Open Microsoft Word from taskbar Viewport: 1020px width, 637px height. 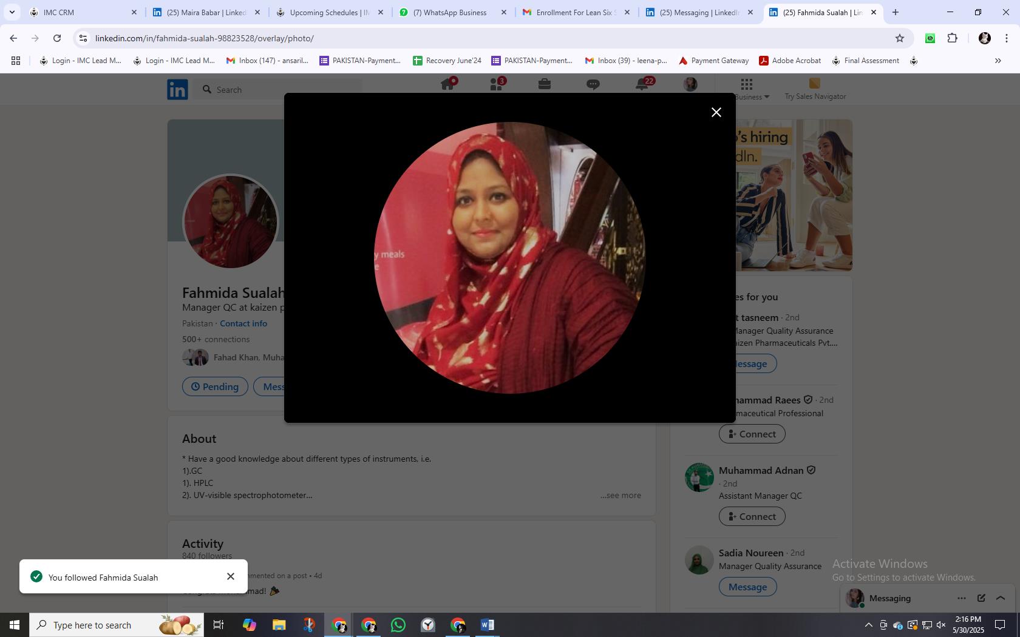tap(488, 625)
